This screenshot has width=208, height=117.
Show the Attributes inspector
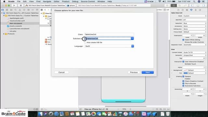[x=191, y=10]
